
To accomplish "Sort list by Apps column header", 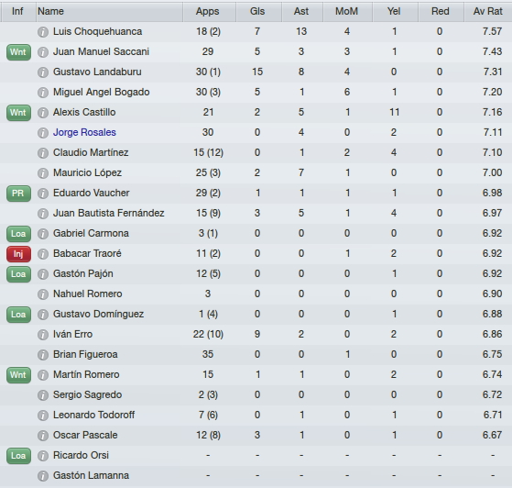I will 209,11.
